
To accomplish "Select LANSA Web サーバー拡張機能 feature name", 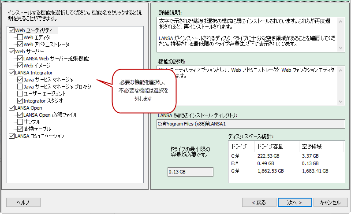I will click(56, 59).
